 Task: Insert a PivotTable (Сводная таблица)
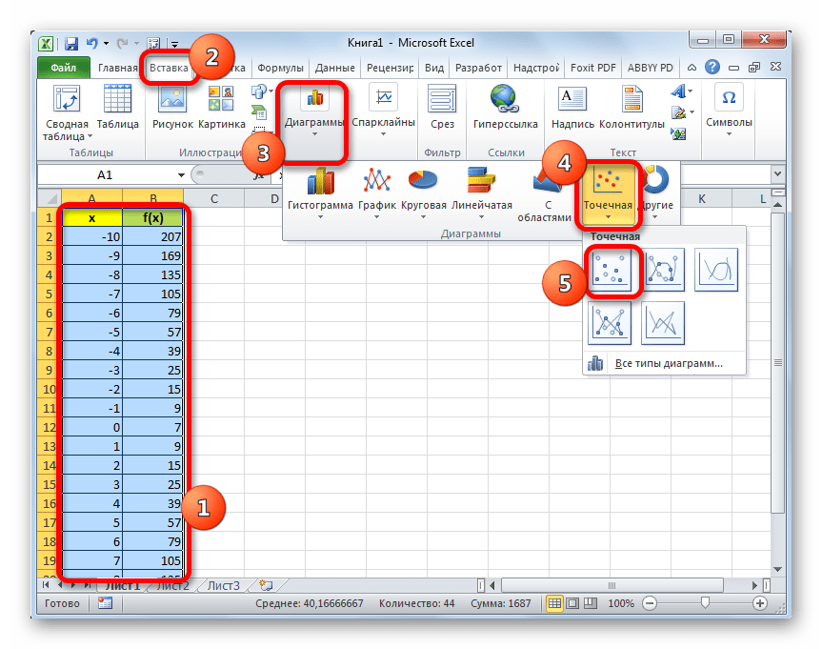pos(66,112)
